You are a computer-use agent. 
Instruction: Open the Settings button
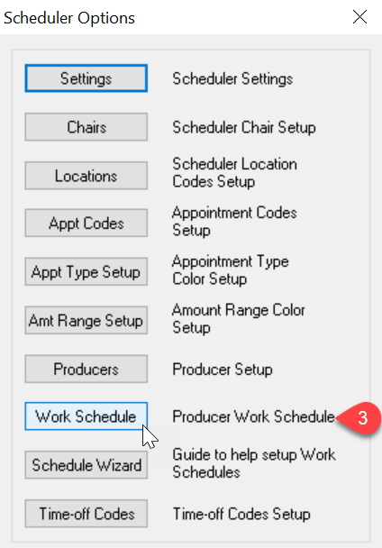(x=86, y=78)
